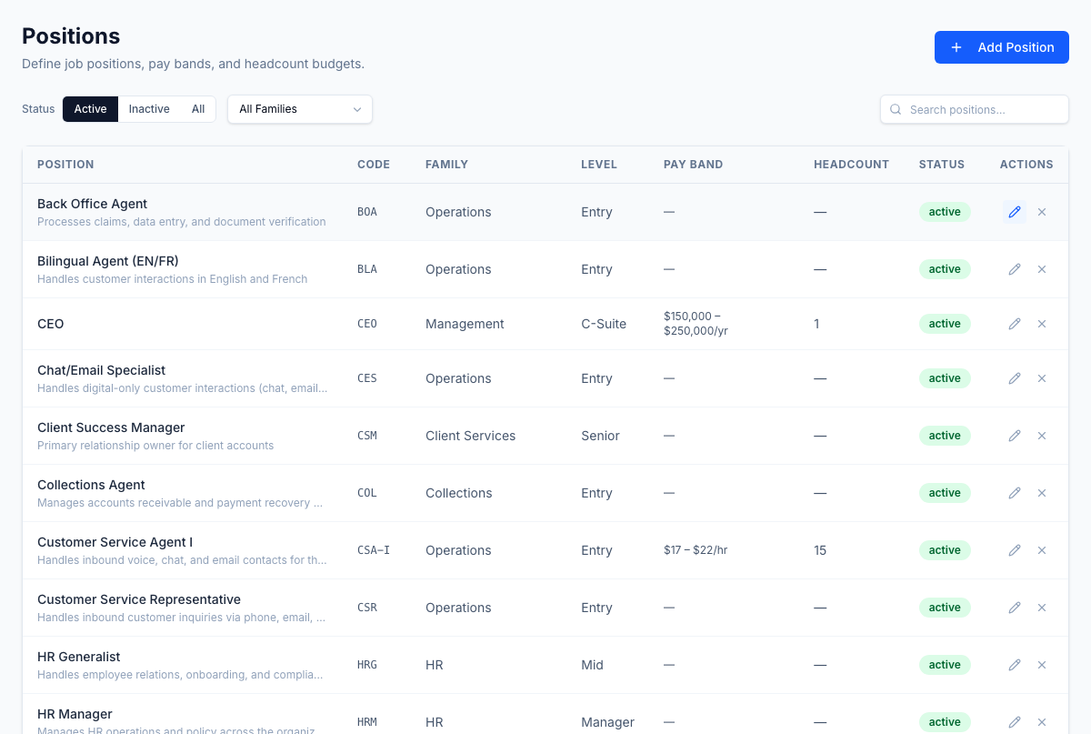Delete the HR Generalist position

(1042, 665)
